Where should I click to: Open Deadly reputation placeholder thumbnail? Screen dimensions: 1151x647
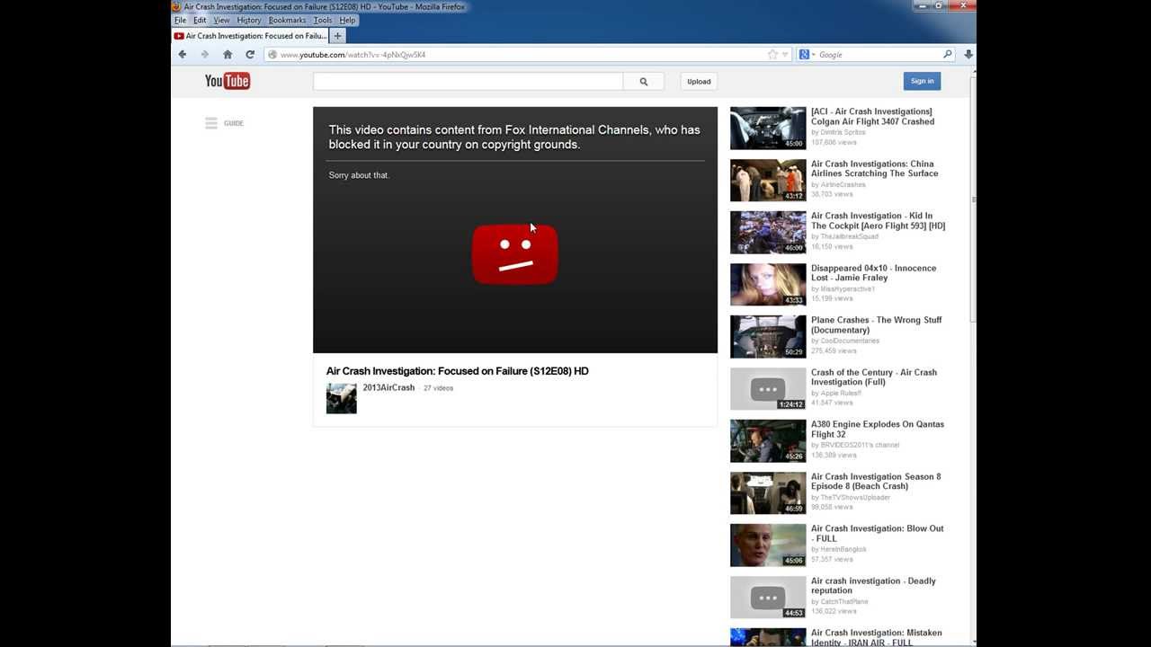(768, 598)
